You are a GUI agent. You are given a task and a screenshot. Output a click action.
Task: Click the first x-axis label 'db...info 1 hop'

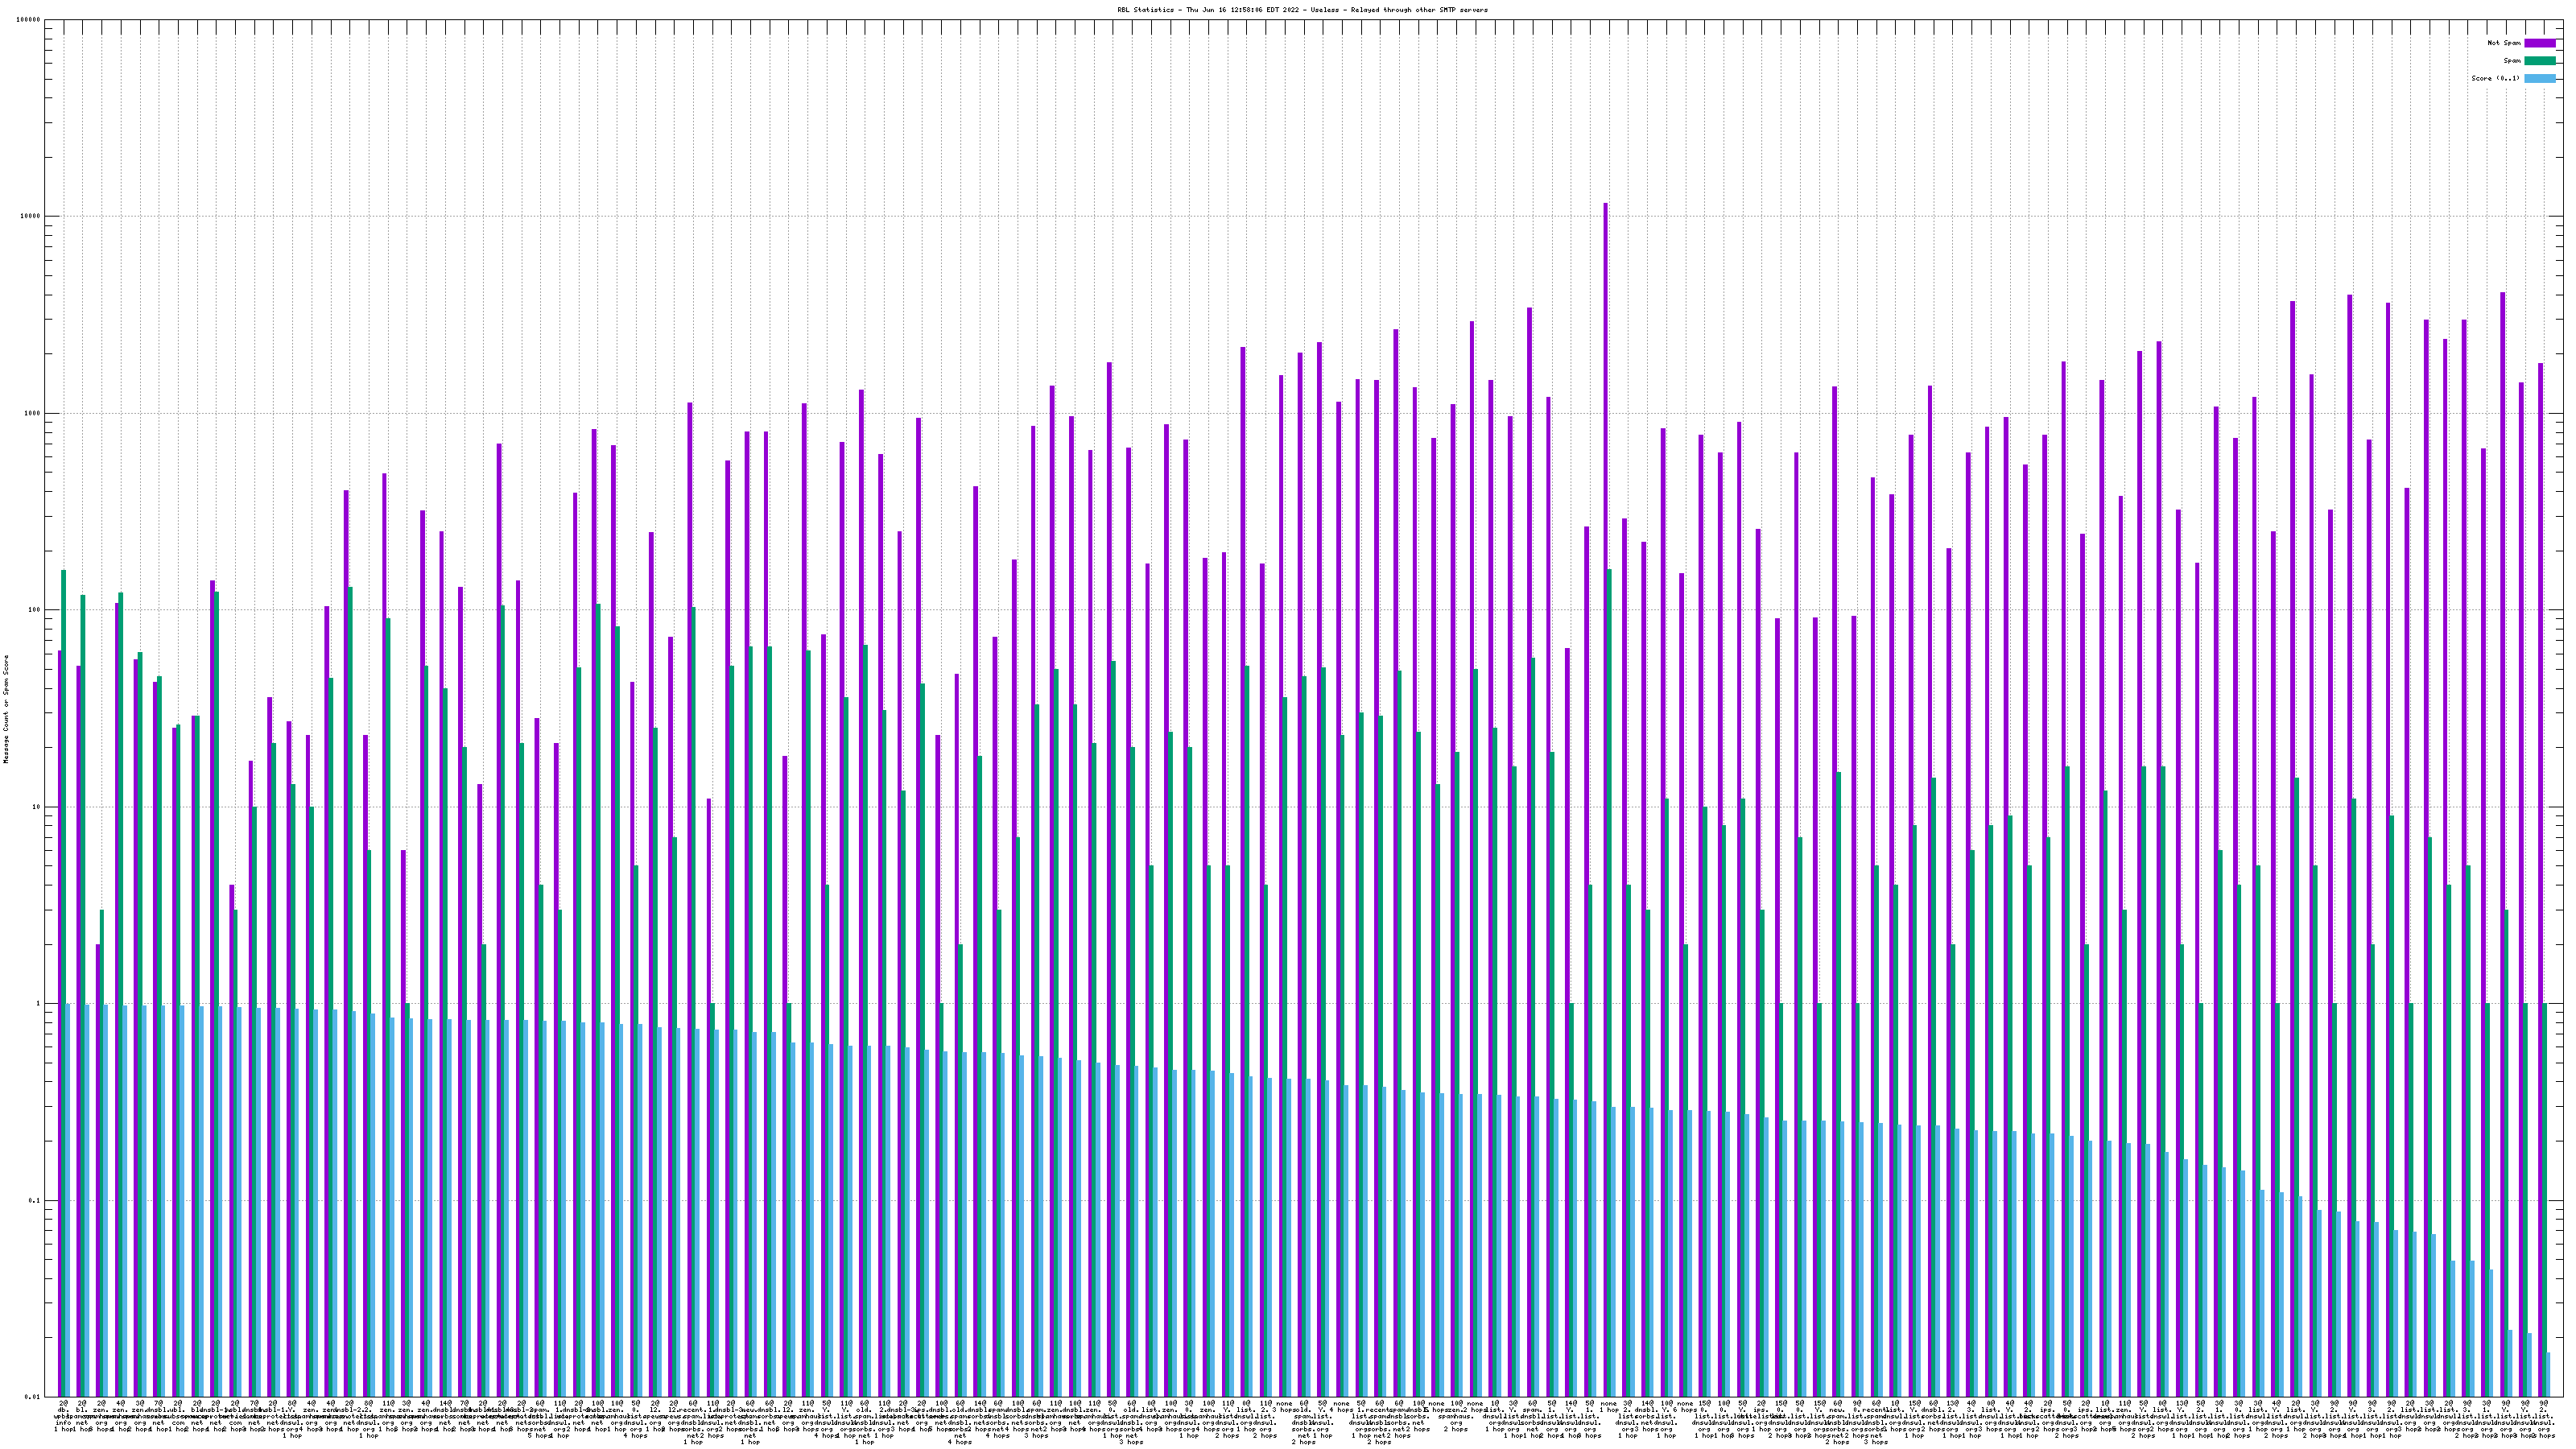tap(63, 1413)
